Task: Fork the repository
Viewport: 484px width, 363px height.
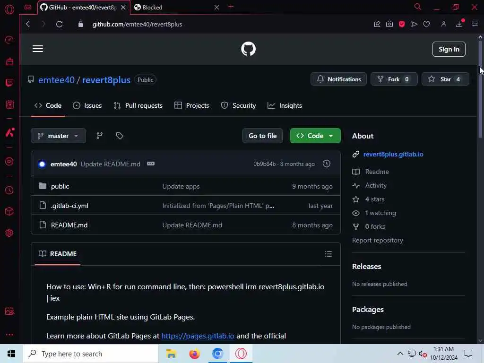Action: [394, 79]
